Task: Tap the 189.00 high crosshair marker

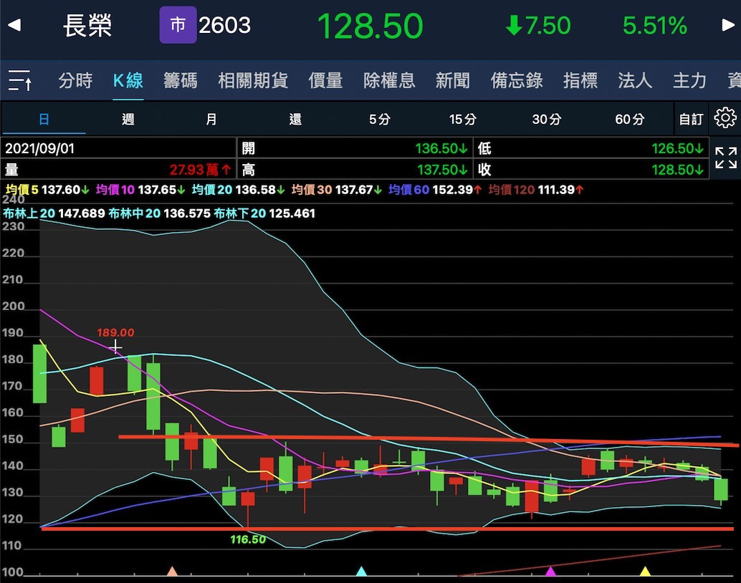Action: (x=115, y=347)
